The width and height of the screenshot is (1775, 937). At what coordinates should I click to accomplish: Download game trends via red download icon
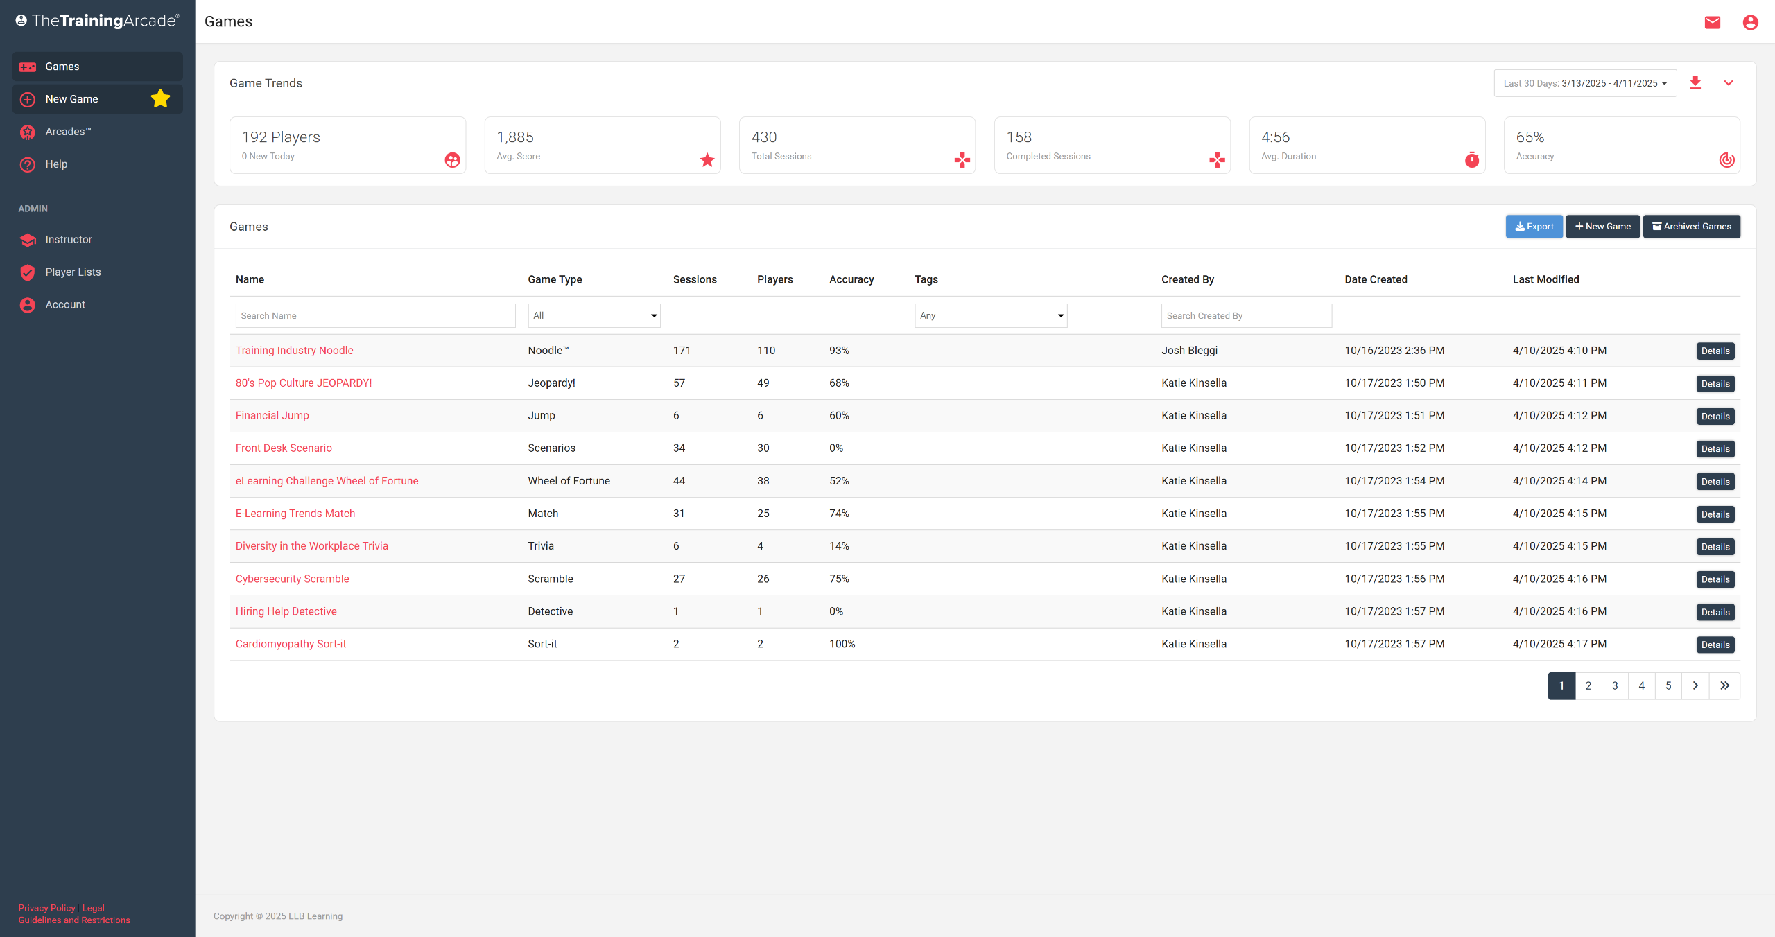point(1695,83)
